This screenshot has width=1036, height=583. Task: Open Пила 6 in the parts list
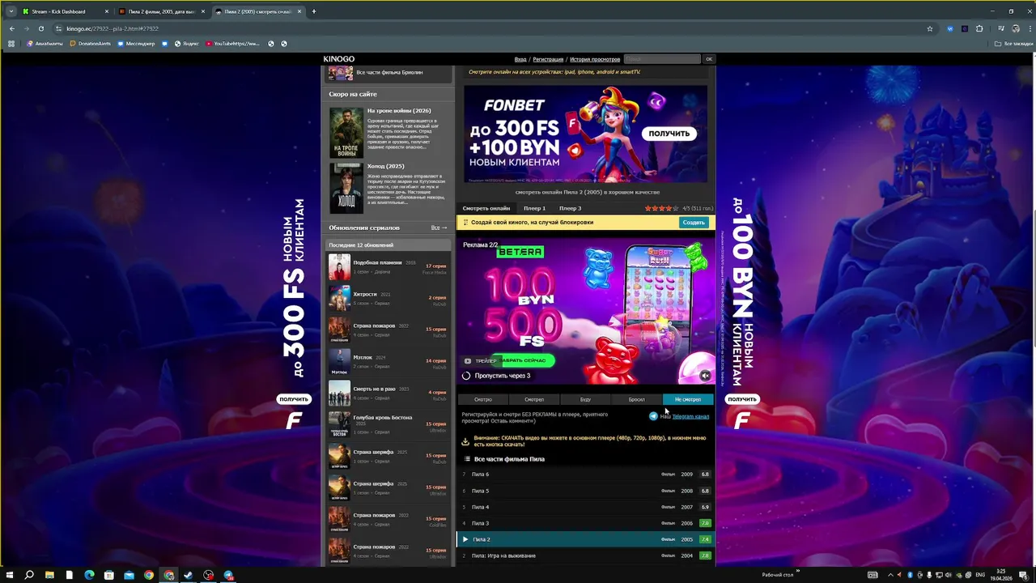[x=585, y=474]
